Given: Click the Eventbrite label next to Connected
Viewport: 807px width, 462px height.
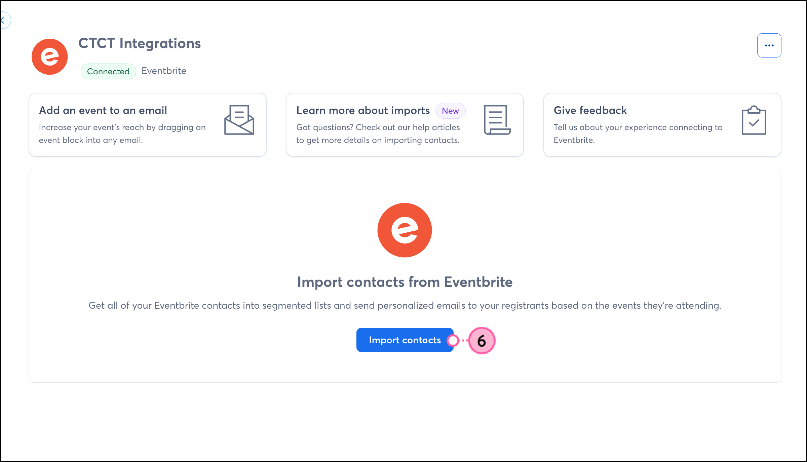Looking at the screenshot, I should pyautogui.click(x=164, y=71).
